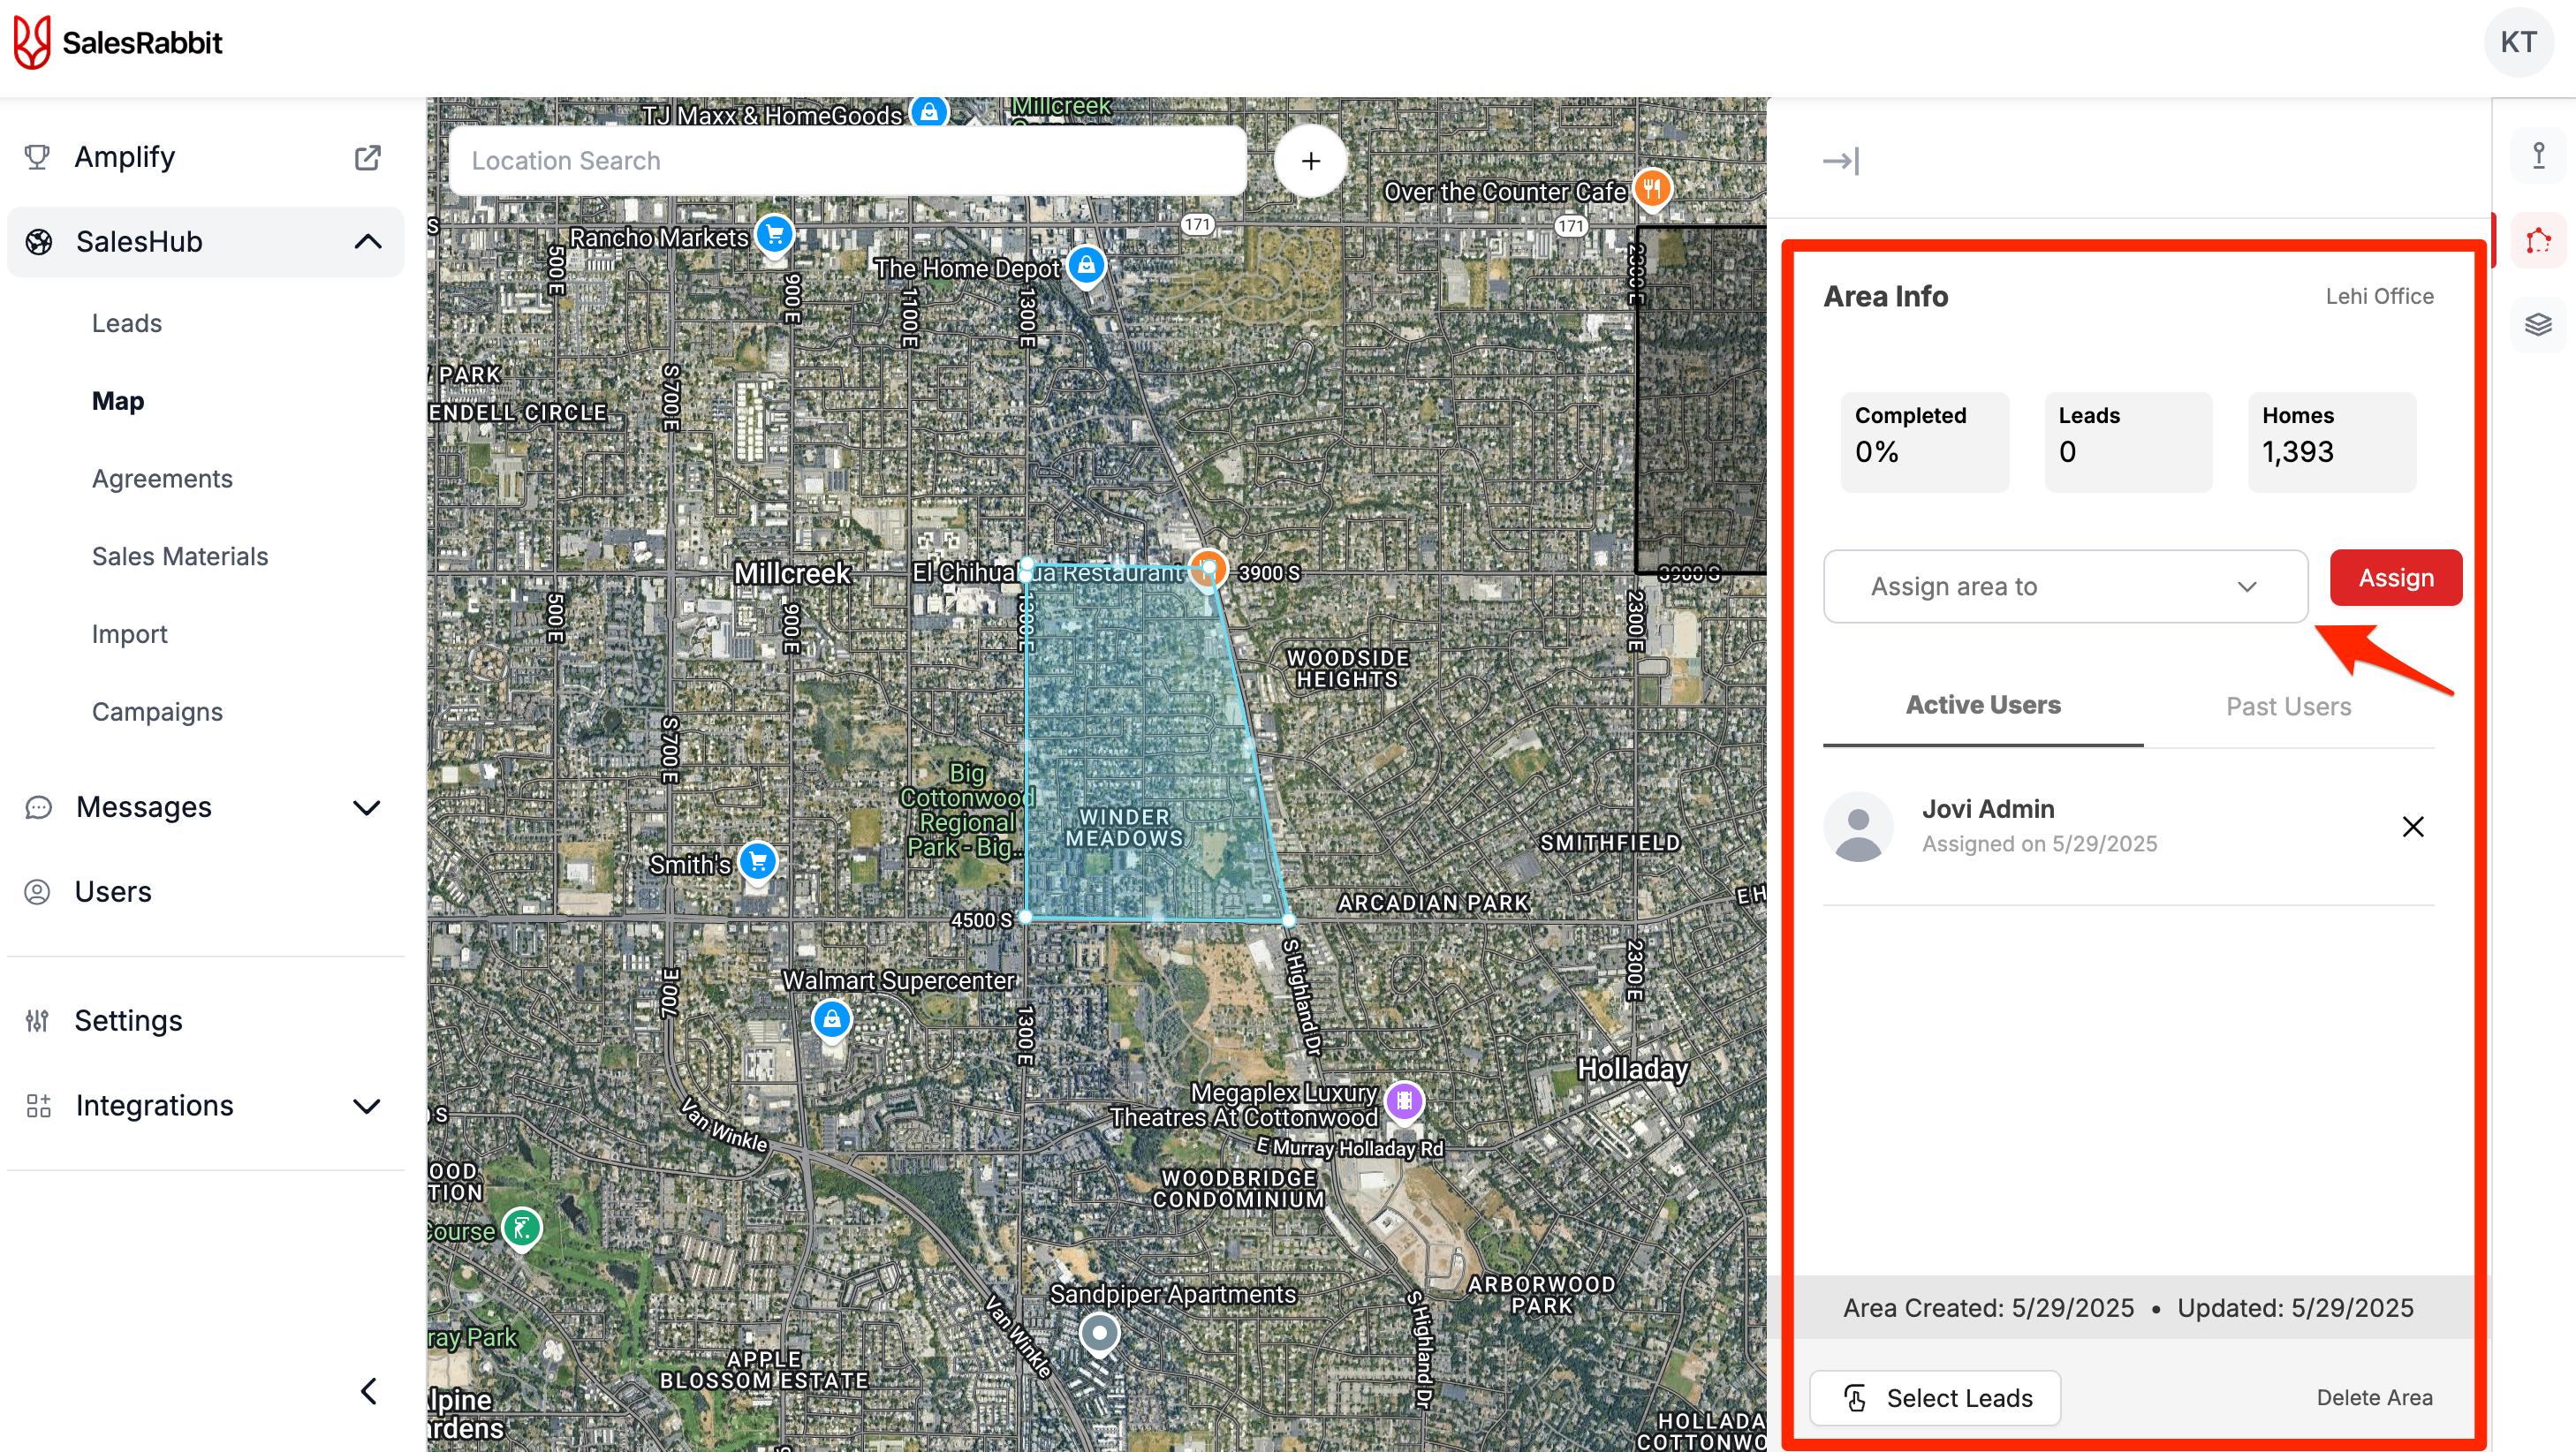Remove Jovi Admin from the area
2576x1452 pixels.
tap(2412, 827)
